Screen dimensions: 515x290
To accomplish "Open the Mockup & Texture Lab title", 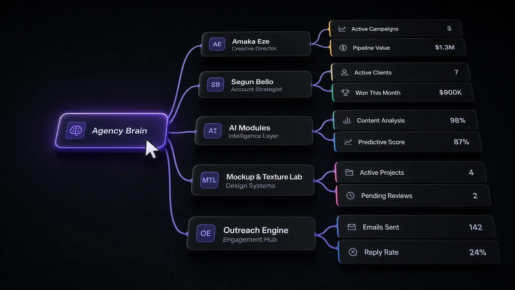I will tap(264, 177).
